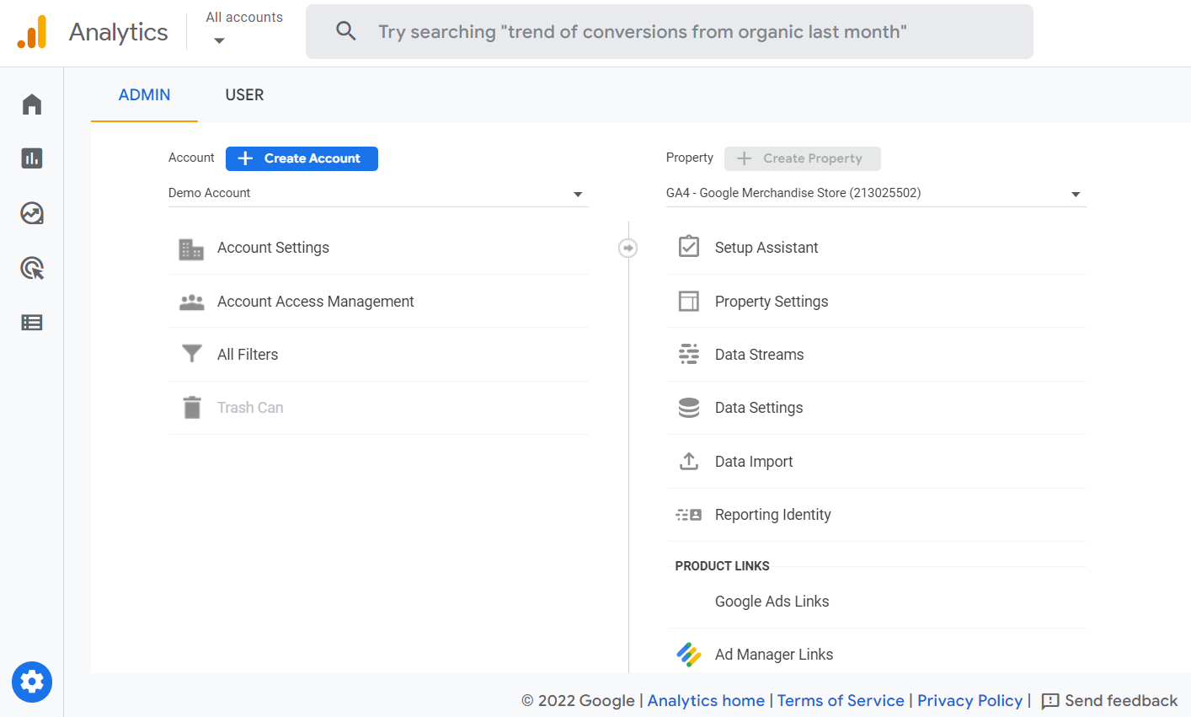This screenshot has width=1191, height=717.
Task: Click the Analytics title text
Action: point(118,32)
